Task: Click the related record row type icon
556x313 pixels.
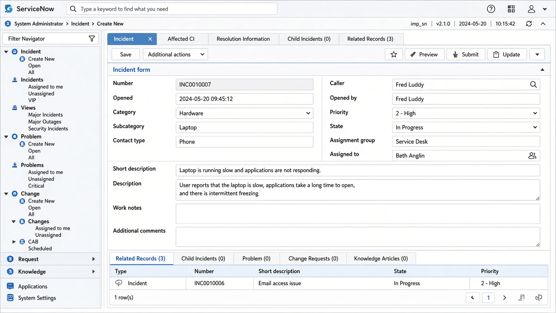Action: point(119,283)
